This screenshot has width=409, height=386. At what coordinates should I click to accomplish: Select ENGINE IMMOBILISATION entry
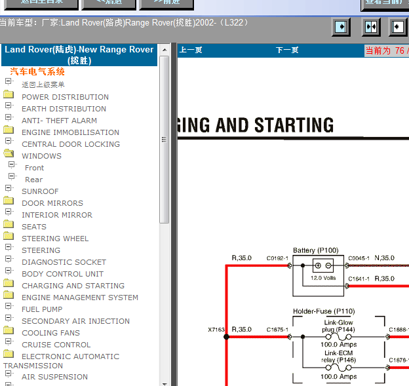[70, 132]
